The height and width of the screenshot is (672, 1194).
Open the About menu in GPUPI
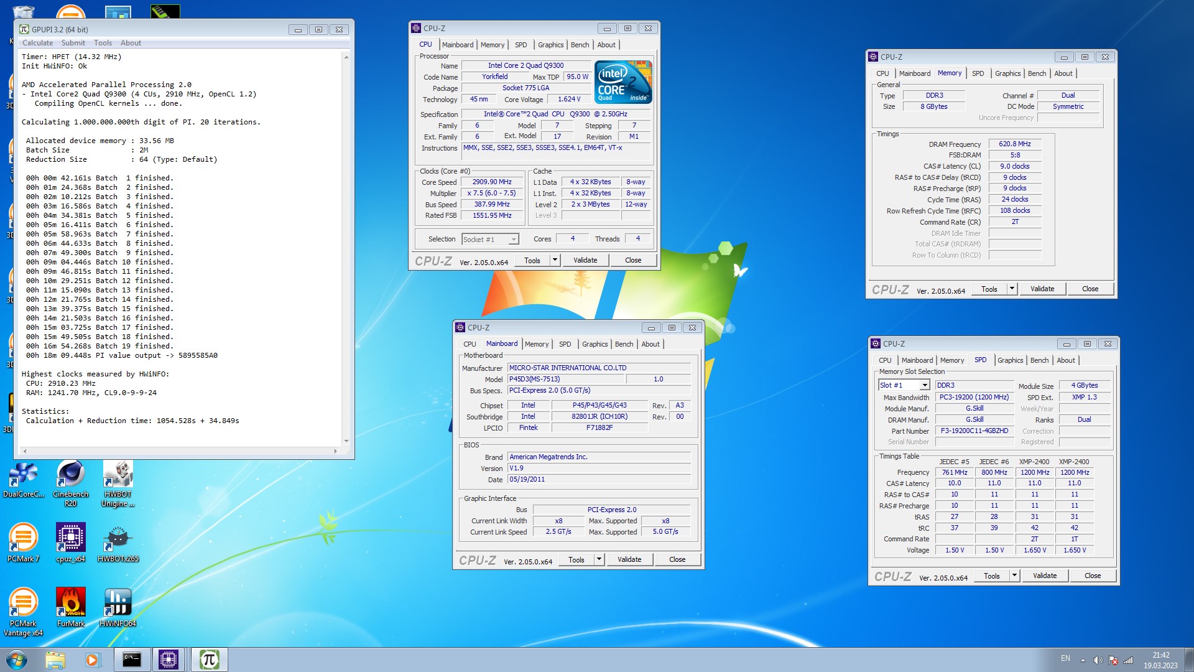pyautogui.click(x=131, y=43)
